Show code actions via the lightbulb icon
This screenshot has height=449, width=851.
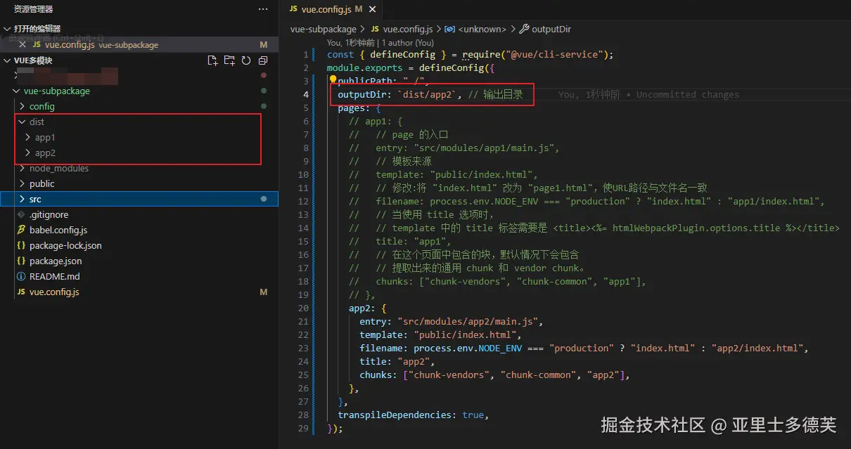pyautogui.click(x=333, y=81)
